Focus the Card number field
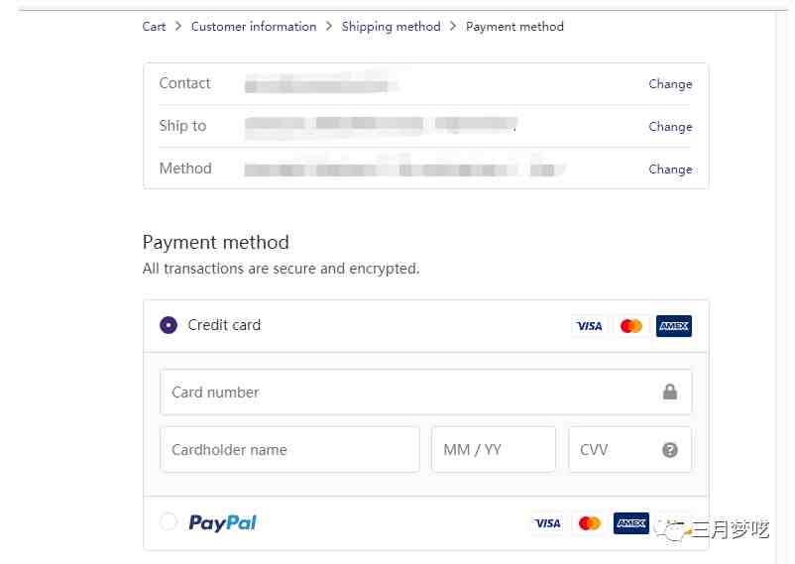This screenshot has height=564, width=795. click(x=426, y=393)
